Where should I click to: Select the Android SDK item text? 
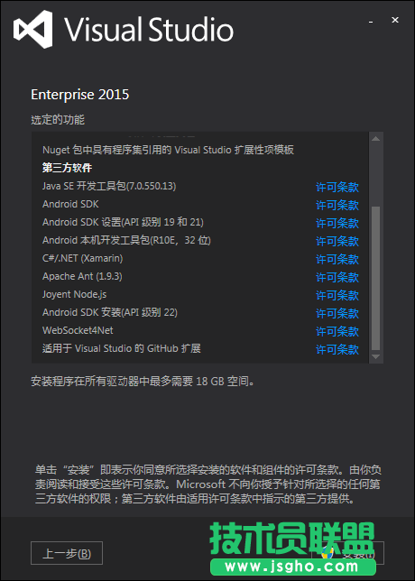[70, 204]
